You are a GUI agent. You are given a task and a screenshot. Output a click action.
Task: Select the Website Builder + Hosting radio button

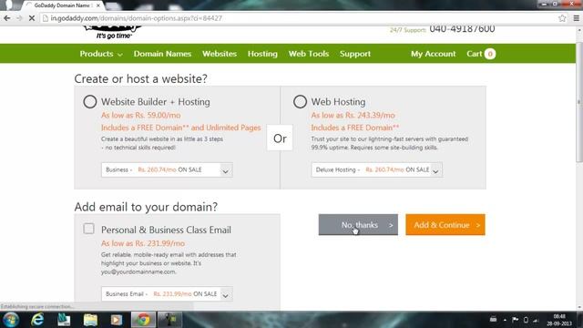pyautogui.click(x=90, y=101)
